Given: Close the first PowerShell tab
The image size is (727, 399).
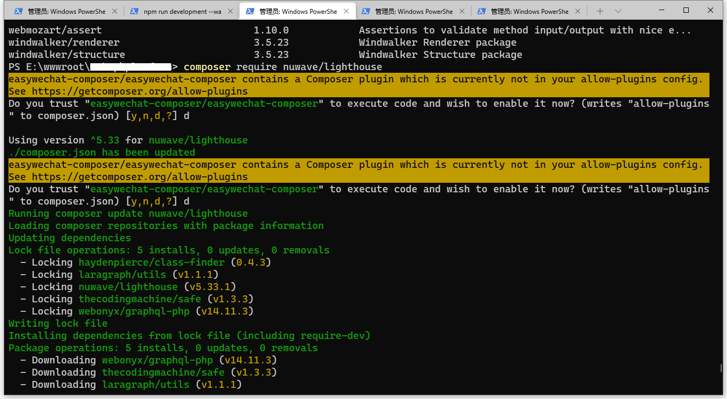Looking at the screenshot, I should pyautogui.click(x=115, y=11).
